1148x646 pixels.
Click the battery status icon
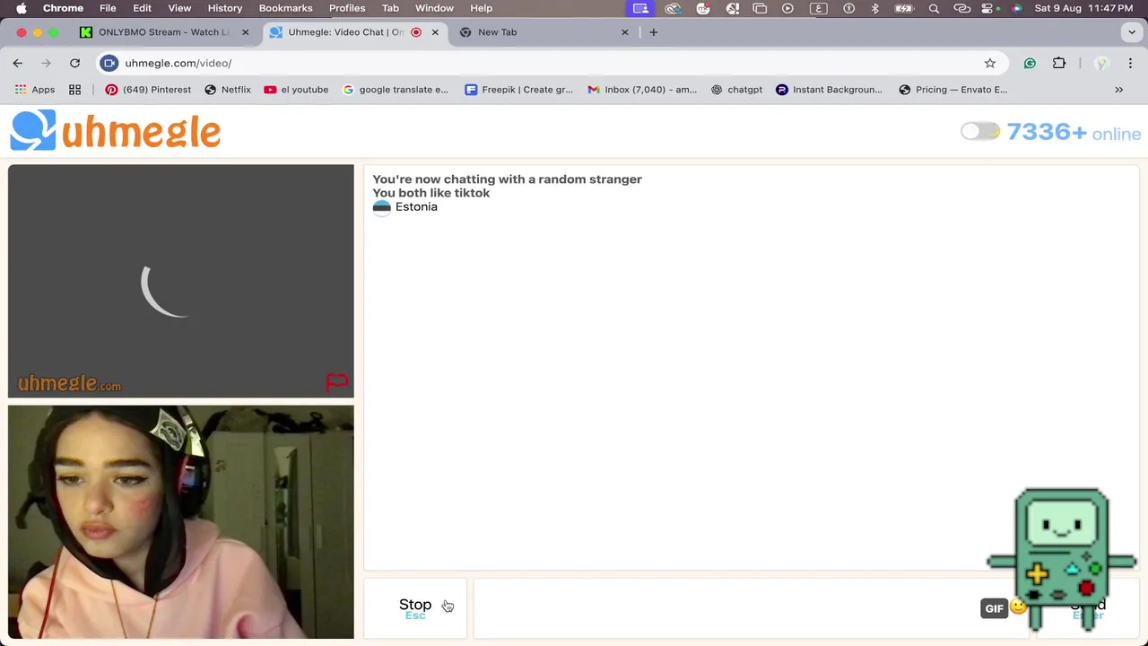[x=906, y=8]
